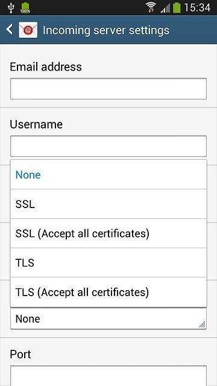
Task: Tap the Incoming server settings title
Action: (x=106, y=30)
